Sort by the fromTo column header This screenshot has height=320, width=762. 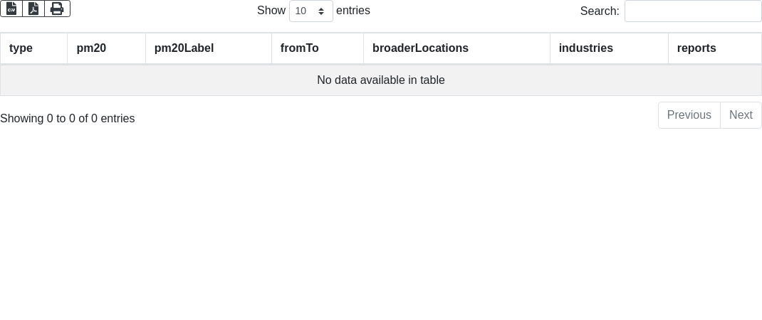pos(300,48)
